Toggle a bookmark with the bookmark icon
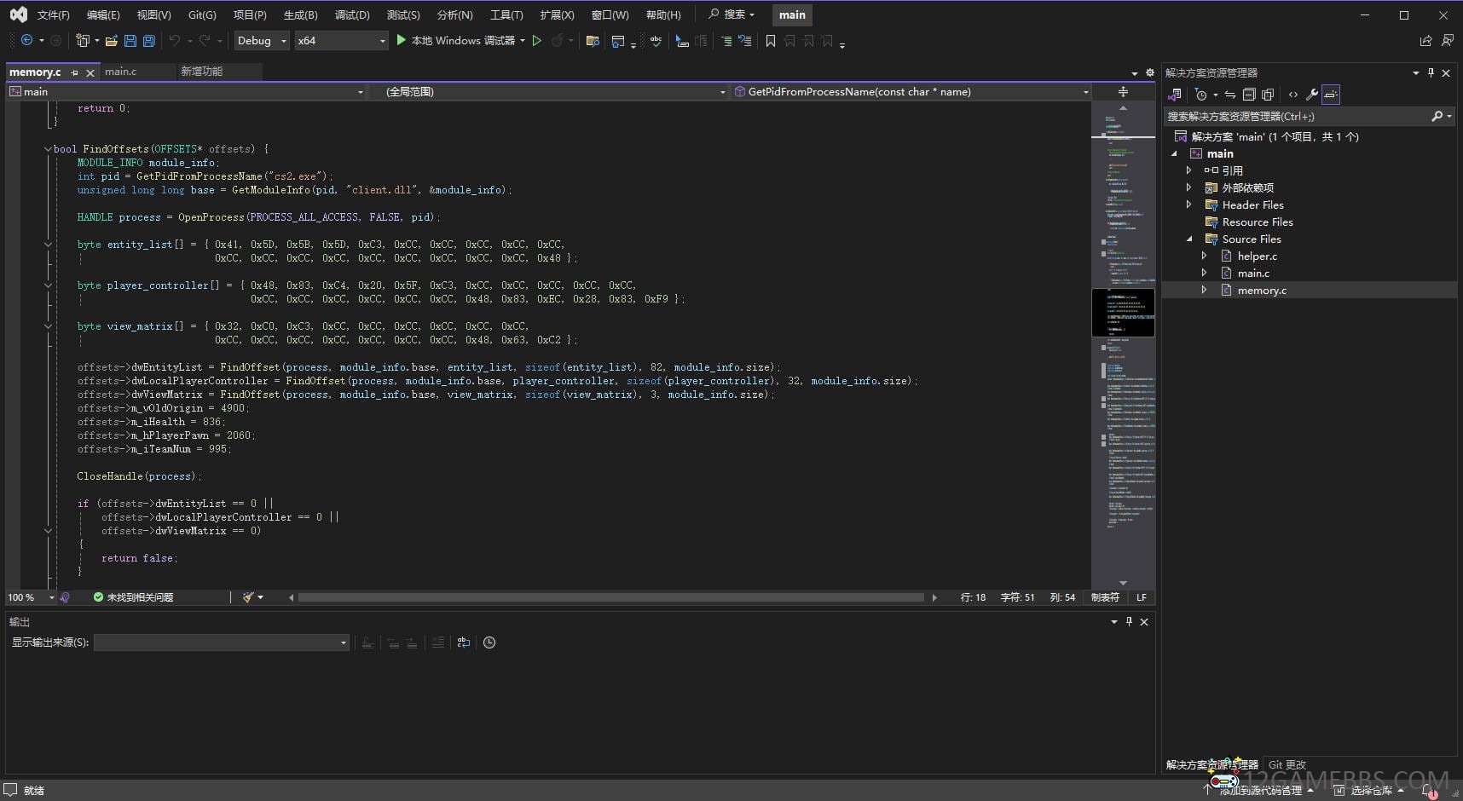Screen dimensions: 1463x801 coord(770,40)
